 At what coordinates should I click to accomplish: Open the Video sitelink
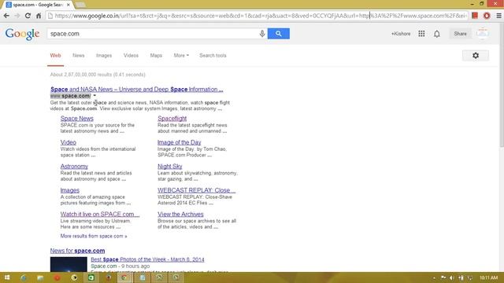pyautogui.click(x=69, y=142)
